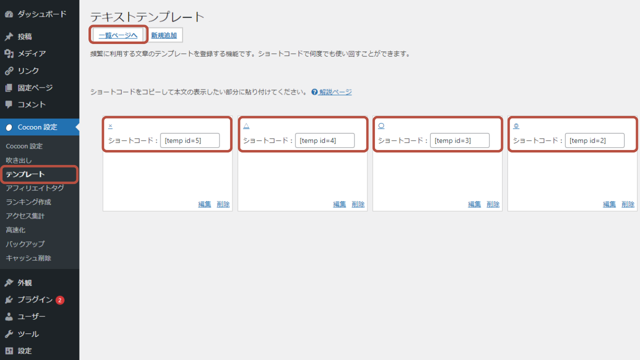
Task: Click 削除 on the △ template card
Action: pos(358,204)
